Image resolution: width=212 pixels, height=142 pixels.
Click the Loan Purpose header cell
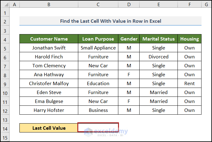click(98, 39)
